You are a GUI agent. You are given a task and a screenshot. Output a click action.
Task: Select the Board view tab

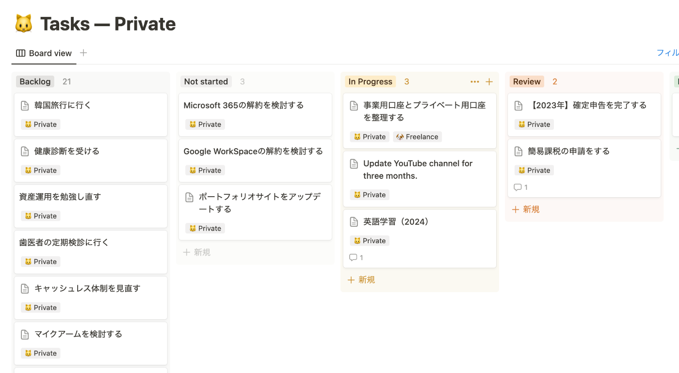pyautogui.click(x=44, y=53)
